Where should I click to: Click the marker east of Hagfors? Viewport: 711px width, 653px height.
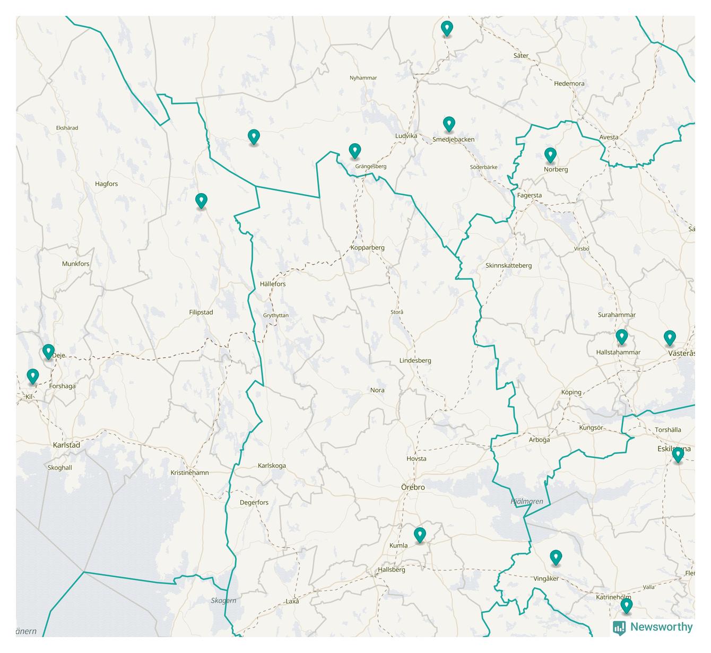201,201
